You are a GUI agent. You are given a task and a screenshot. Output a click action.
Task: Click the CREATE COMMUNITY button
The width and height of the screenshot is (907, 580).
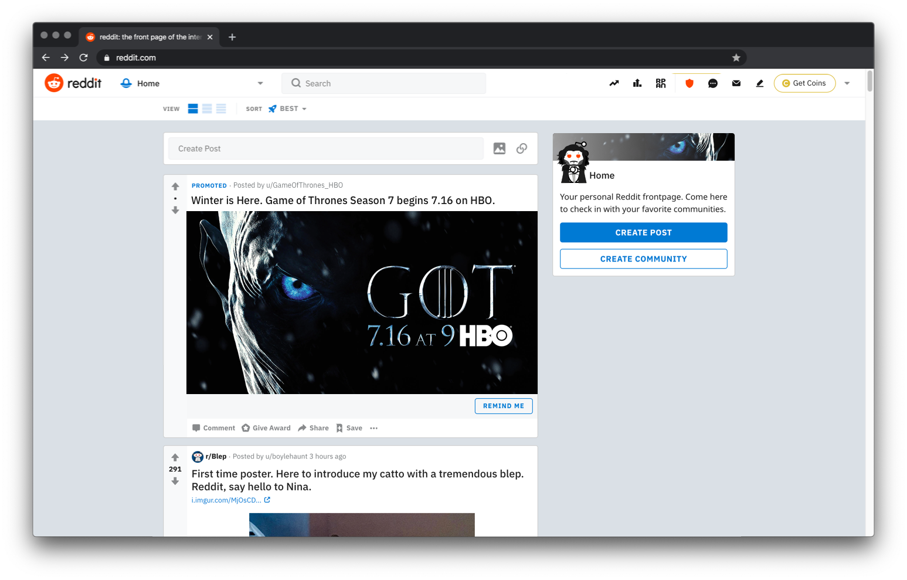[643, 259]
